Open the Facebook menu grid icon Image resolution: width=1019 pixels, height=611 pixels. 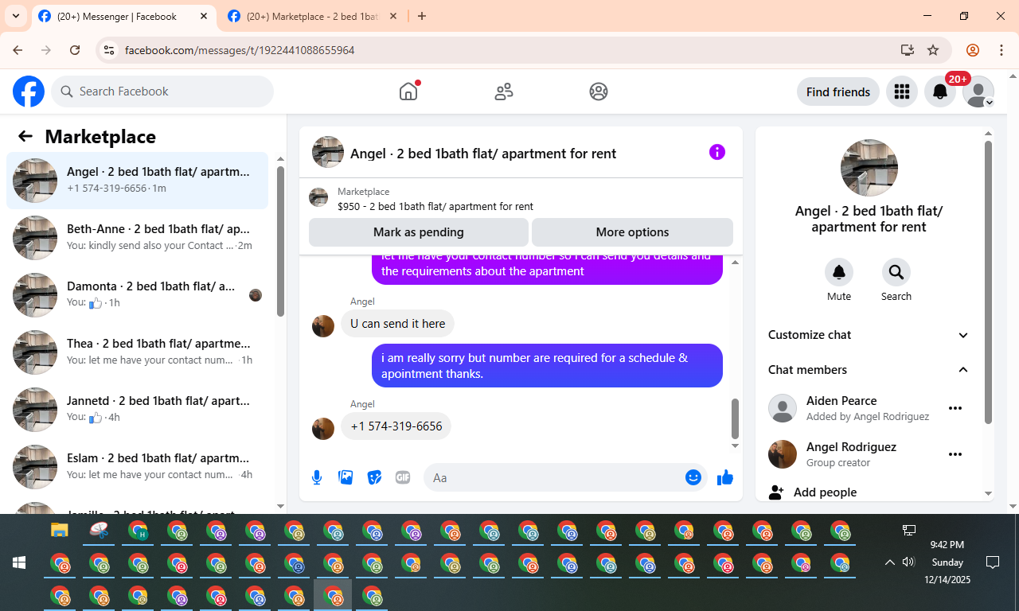pyautogui.click(x=902, y=91)
